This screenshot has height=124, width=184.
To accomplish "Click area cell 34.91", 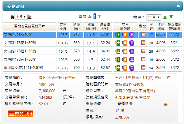I will 105,51.
